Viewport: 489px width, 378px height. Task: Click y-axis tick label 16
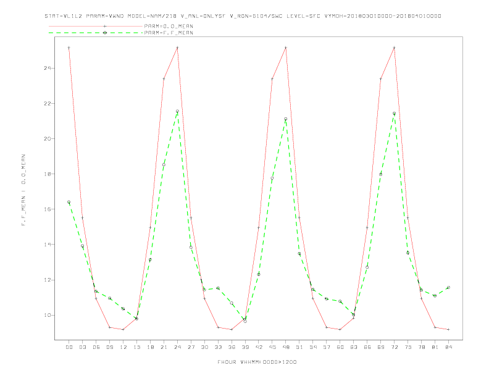tap(48, 209)
